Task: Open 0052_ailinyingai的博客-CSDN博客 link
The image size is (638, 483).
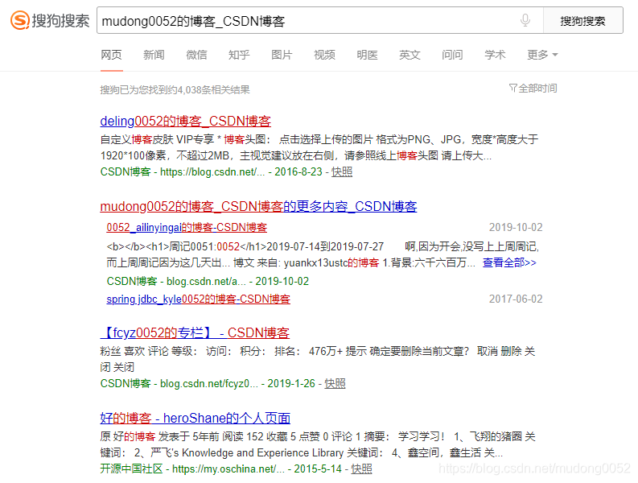Action: click(x=187, y=227)
